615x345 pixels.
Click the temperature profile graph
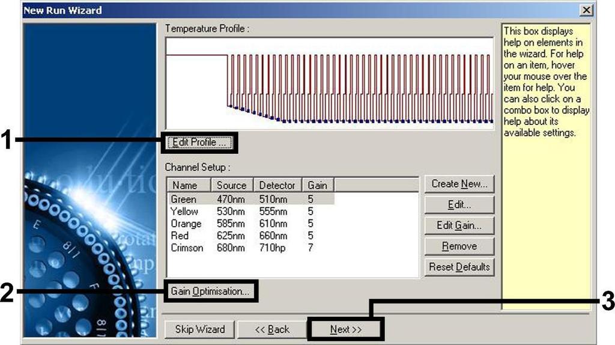coord(330,83)
